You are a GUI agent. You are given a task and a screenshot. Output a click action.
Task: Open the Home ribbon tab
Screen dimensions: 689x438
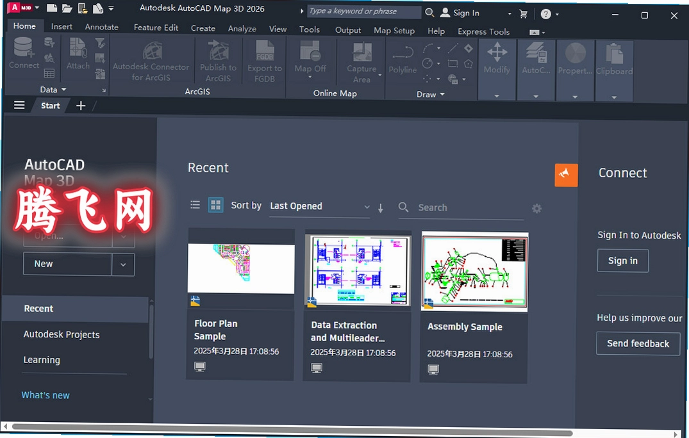pos(24,26)
